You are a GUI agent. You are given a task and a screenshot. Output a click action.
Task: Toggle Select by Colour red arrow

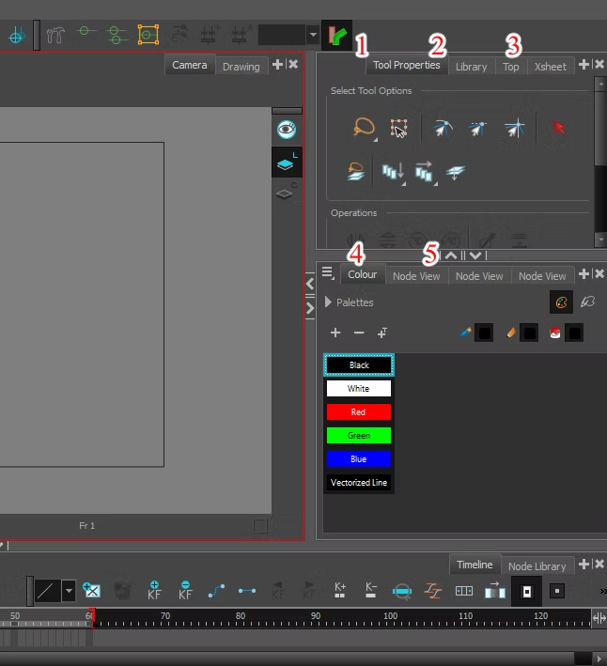point(558,128)
